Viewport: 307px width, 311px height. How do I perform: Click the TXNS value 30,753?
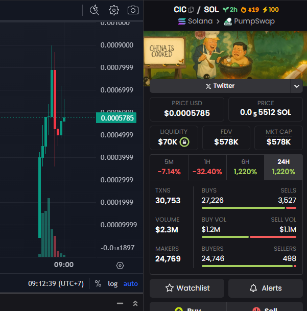[168, 201]
